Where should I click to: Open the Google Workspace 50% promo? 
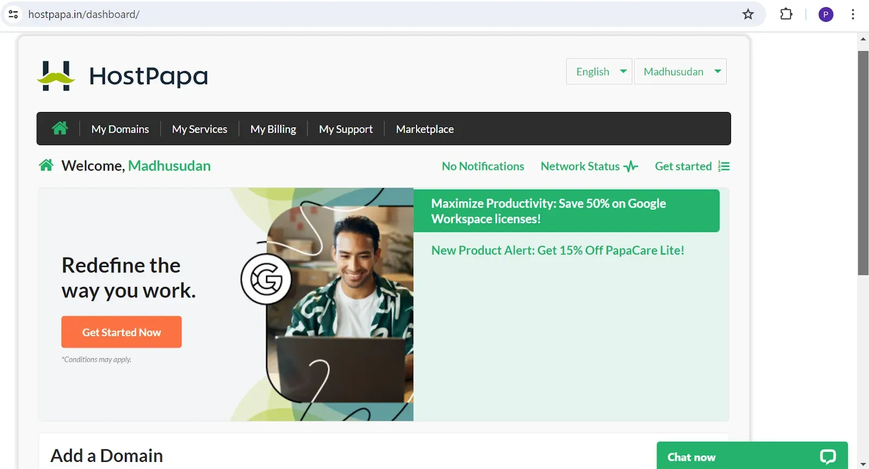pyautogui.click(x=566, y=211)
